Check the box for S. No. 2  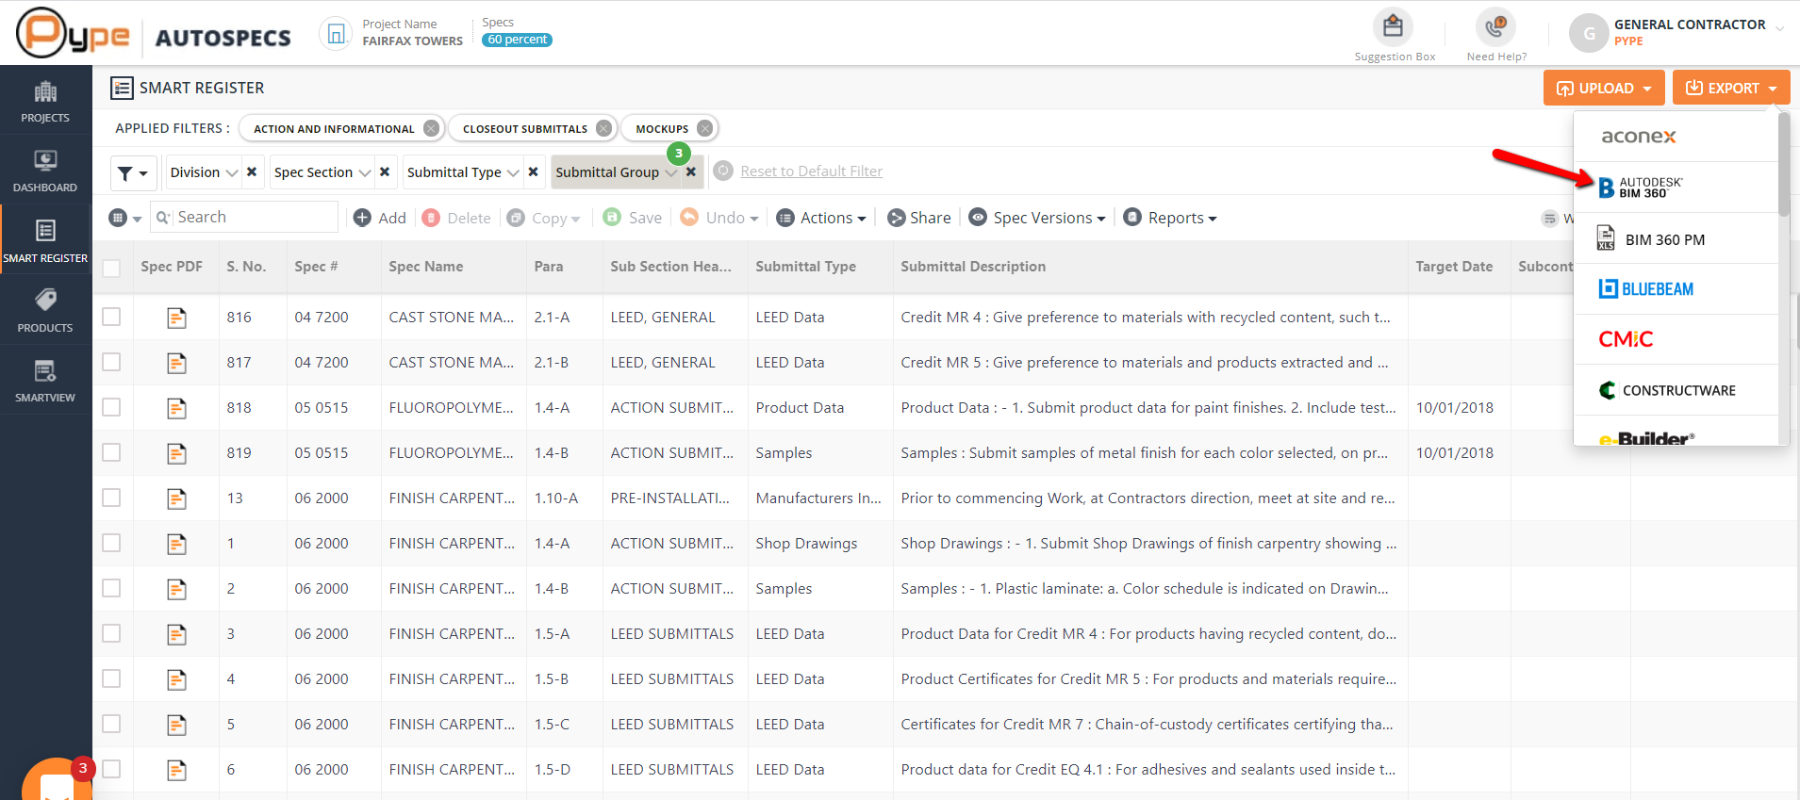tap(111, 588)
